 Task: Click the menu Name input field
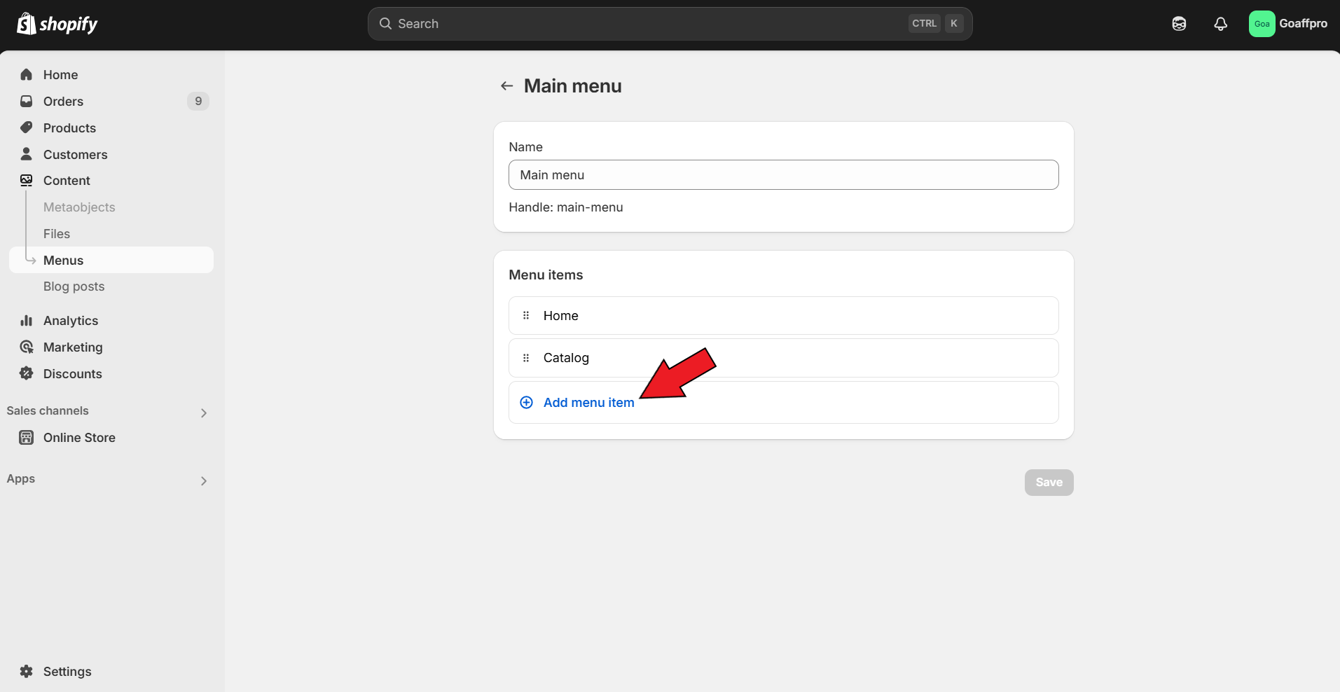[x=783, y=175]
